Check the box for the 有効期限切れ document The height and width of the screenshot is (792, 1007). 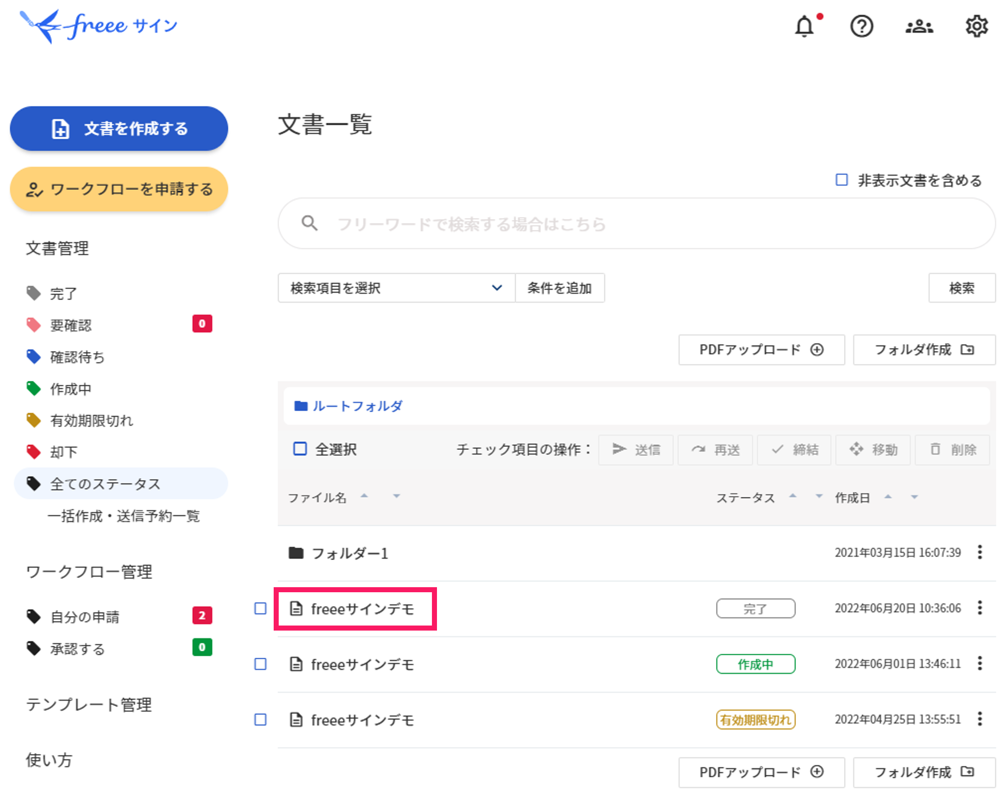(260, 719)
